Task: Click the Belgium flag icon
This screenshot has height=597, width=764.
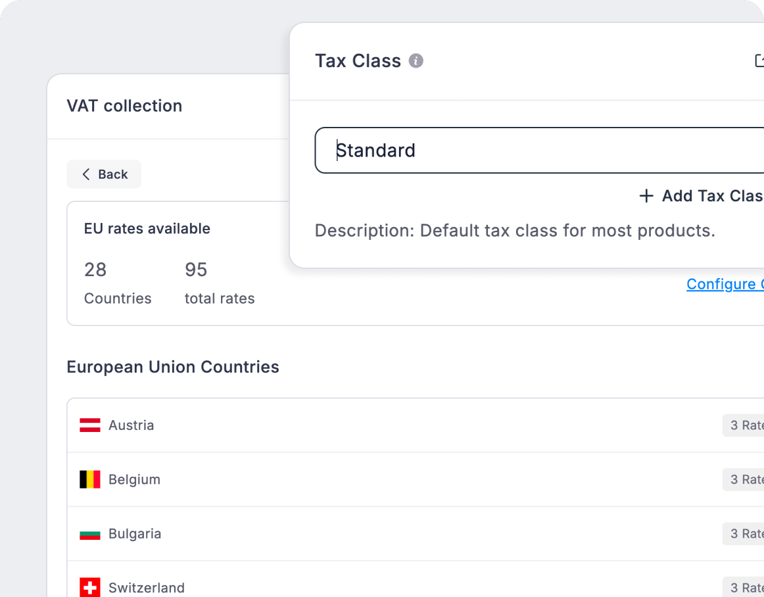Action: (90, 479)
